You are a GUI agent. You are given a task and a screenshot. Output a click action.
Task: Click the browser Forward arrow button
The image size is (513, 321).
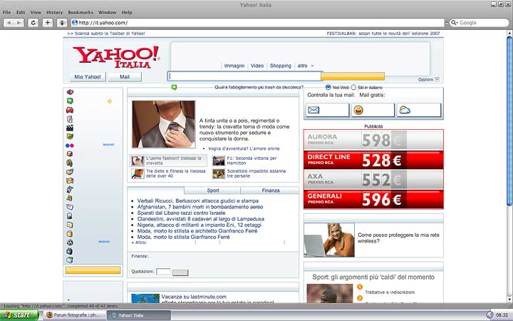(x=19, y=23)
